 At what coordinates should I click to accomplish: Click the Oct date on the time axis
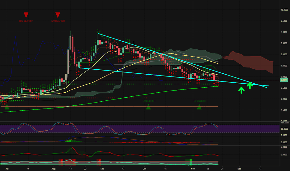click(x=144, y=169)
